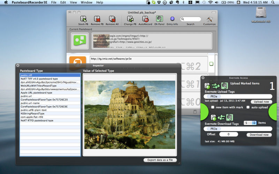Click the Dropbox menu bar icon

159,2
